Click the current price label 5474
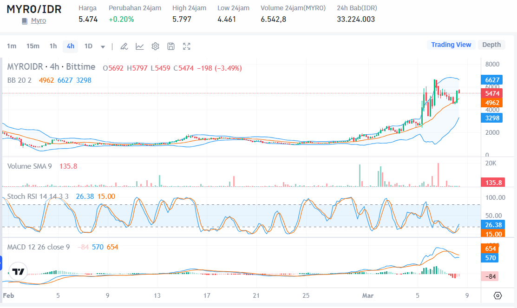517x308 pixels. (492, 93)
